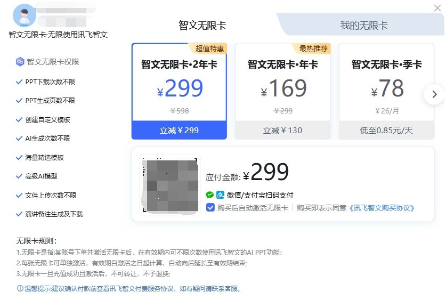Click the ¥26/月 price text

tap(386, 111)
